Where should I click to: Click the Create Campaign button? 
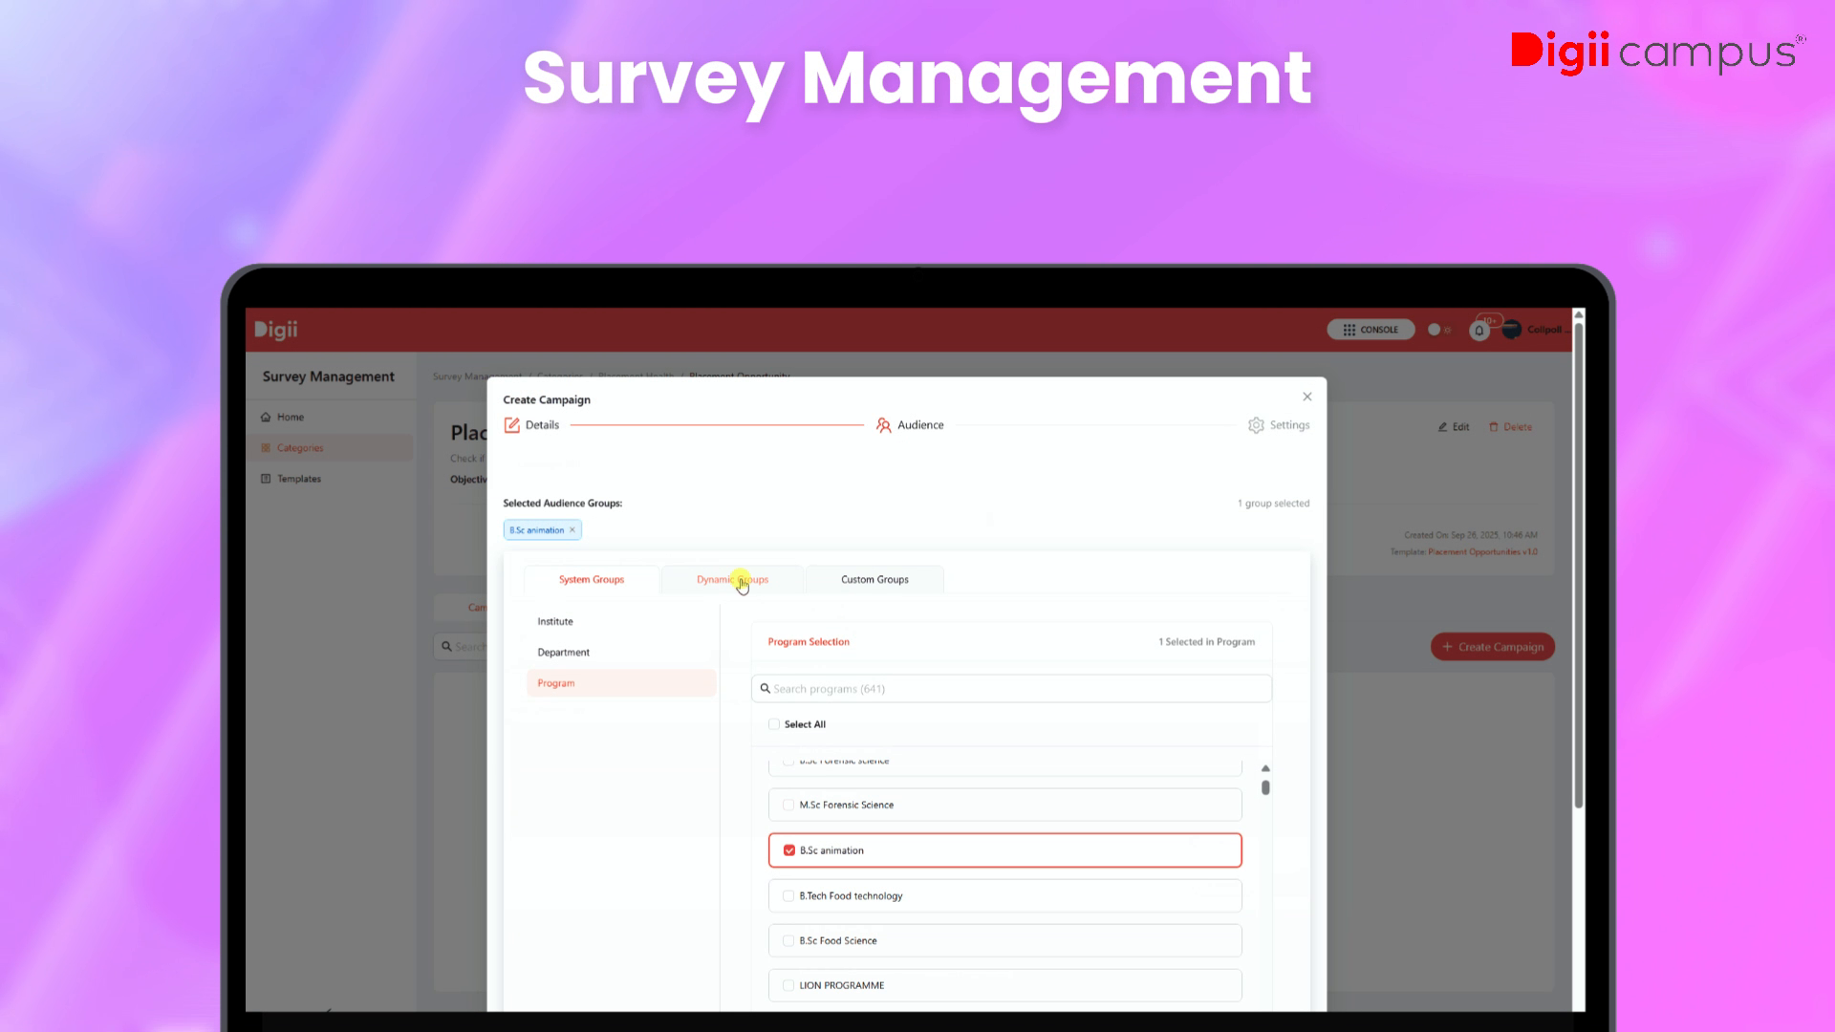click(x=1492, y=647)
